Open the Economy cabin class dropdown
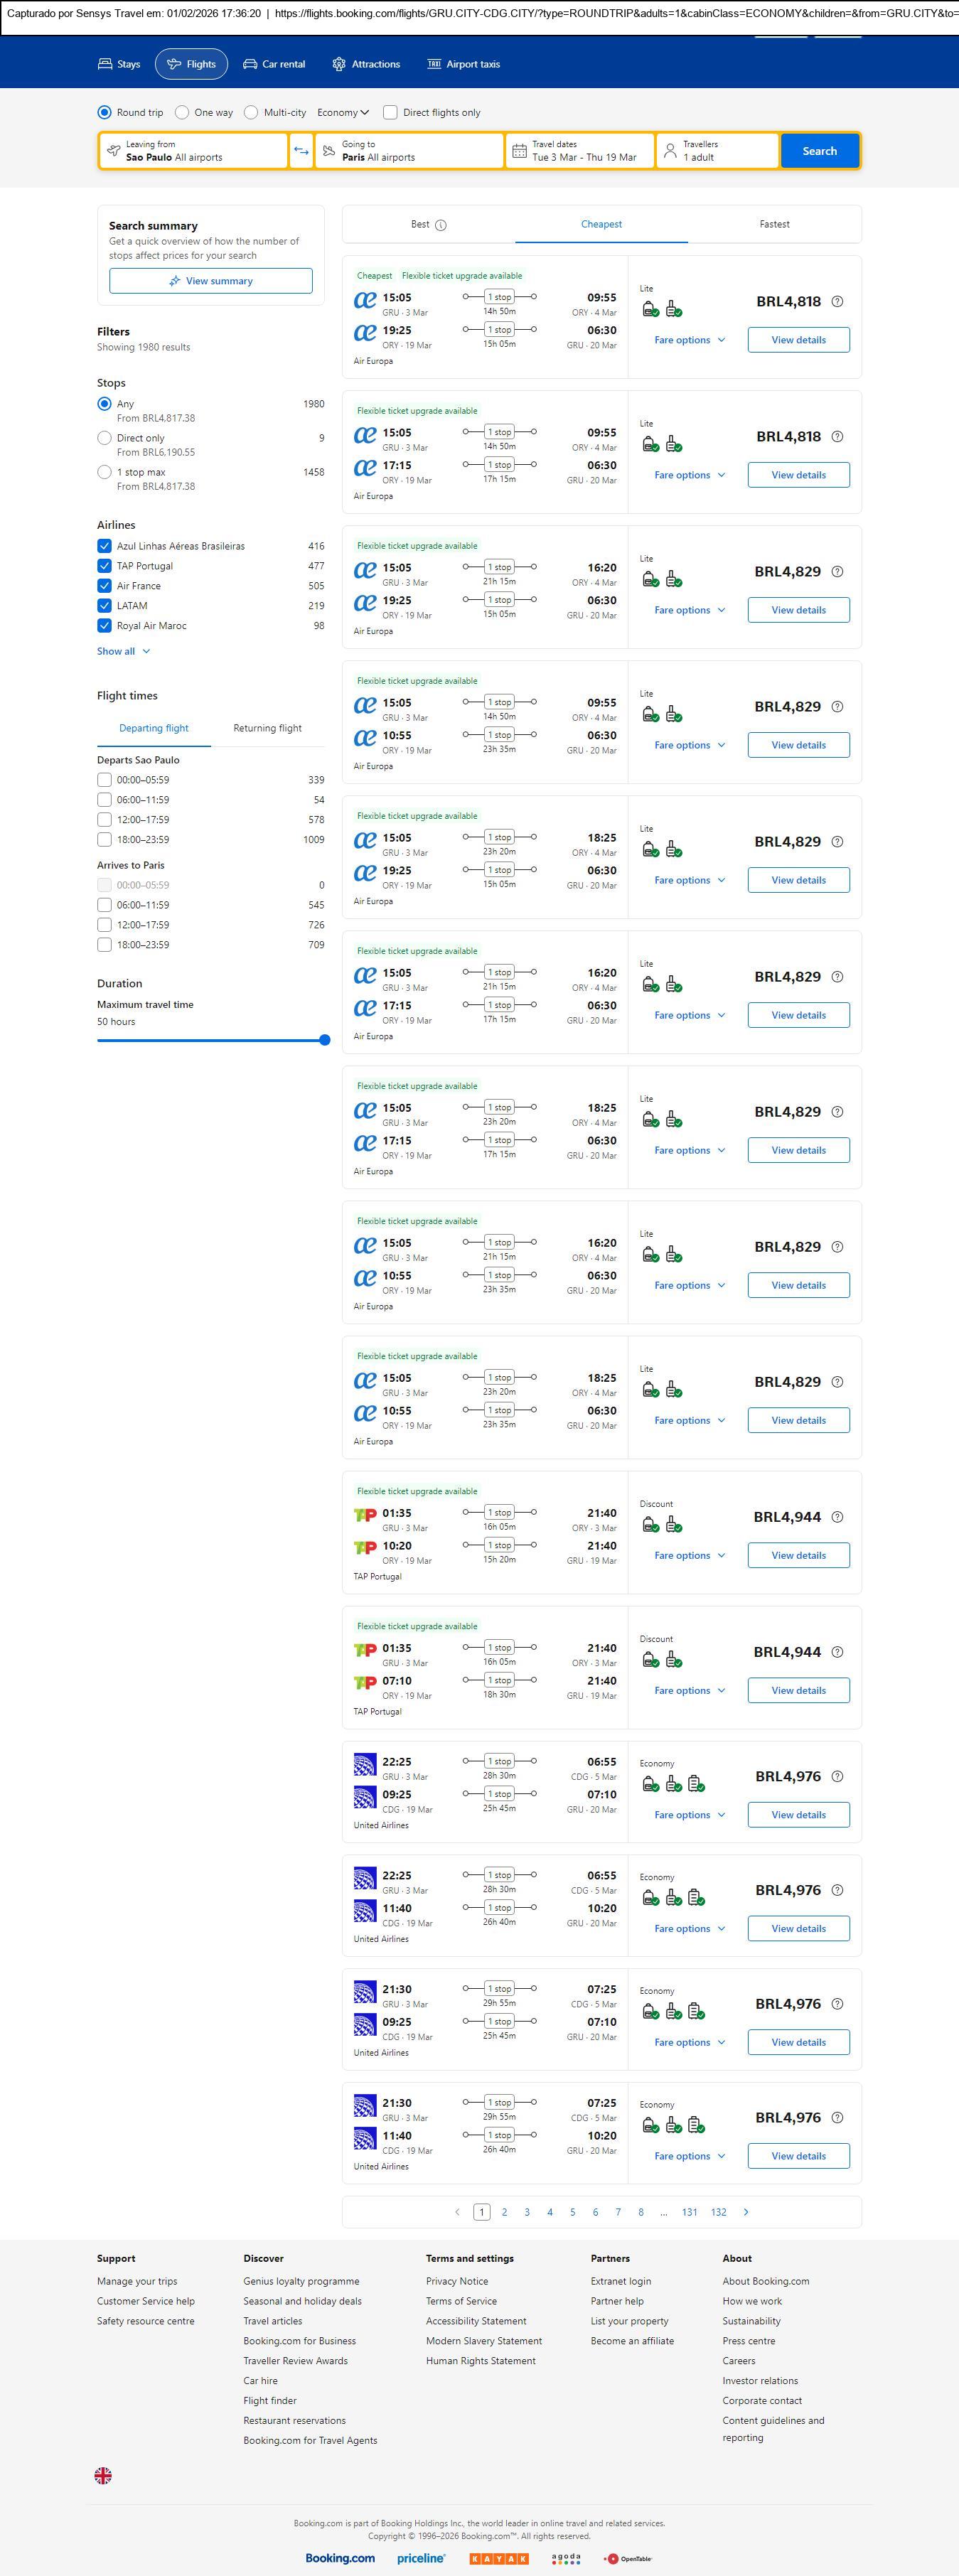 point(343,113)
